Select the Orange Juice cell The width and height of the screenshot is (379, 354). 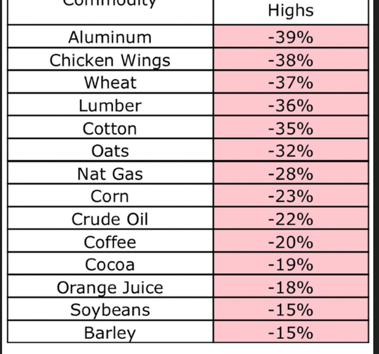click(110, 287)
